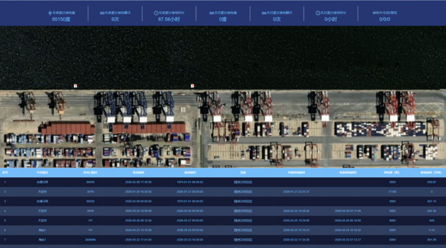Click the list icon beside 本月累计接电量
The width and height of the screenshot is (446, 248).
[211, 12]
